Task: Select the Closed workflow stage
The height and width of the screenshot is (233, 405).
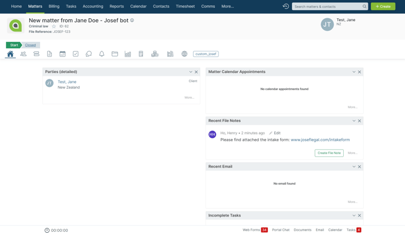Action: (x=31, y=45)
